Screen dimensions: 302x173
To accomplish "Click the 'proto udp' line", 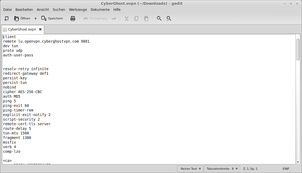I will pyautogui.click(x=13, y=50).
